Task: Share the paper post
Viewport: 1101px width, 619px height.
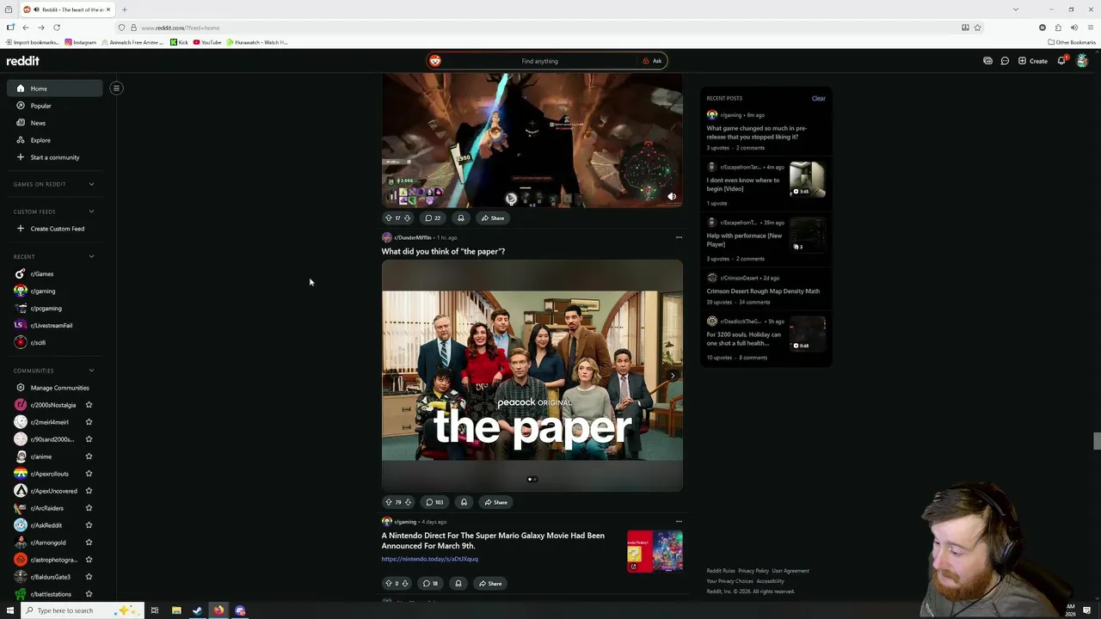Action: [495, 502]
